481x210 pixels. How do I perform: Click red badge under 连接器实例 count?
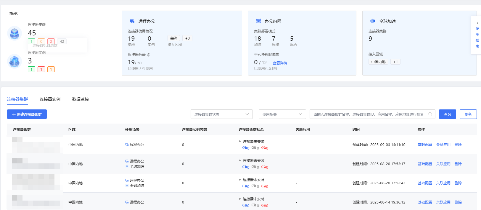point(41,69)
